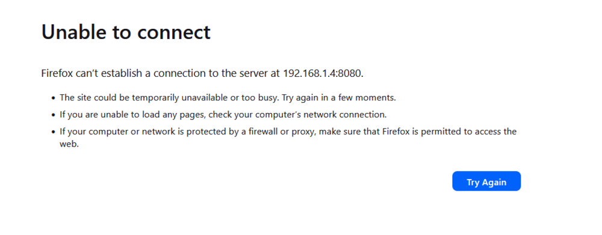Click 'Try again in a few moments' sentence
This screenshot has height=235, width=602.
pos(338,98)
